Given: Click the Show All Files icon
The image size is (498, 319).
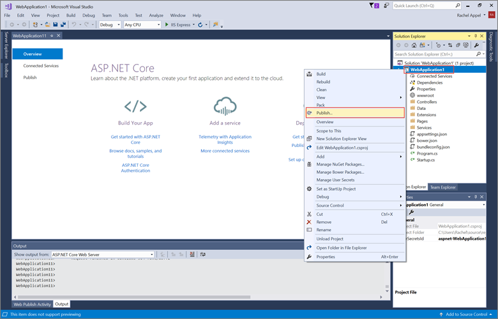Looking at the screenshot, I should [x=465, y=45].
